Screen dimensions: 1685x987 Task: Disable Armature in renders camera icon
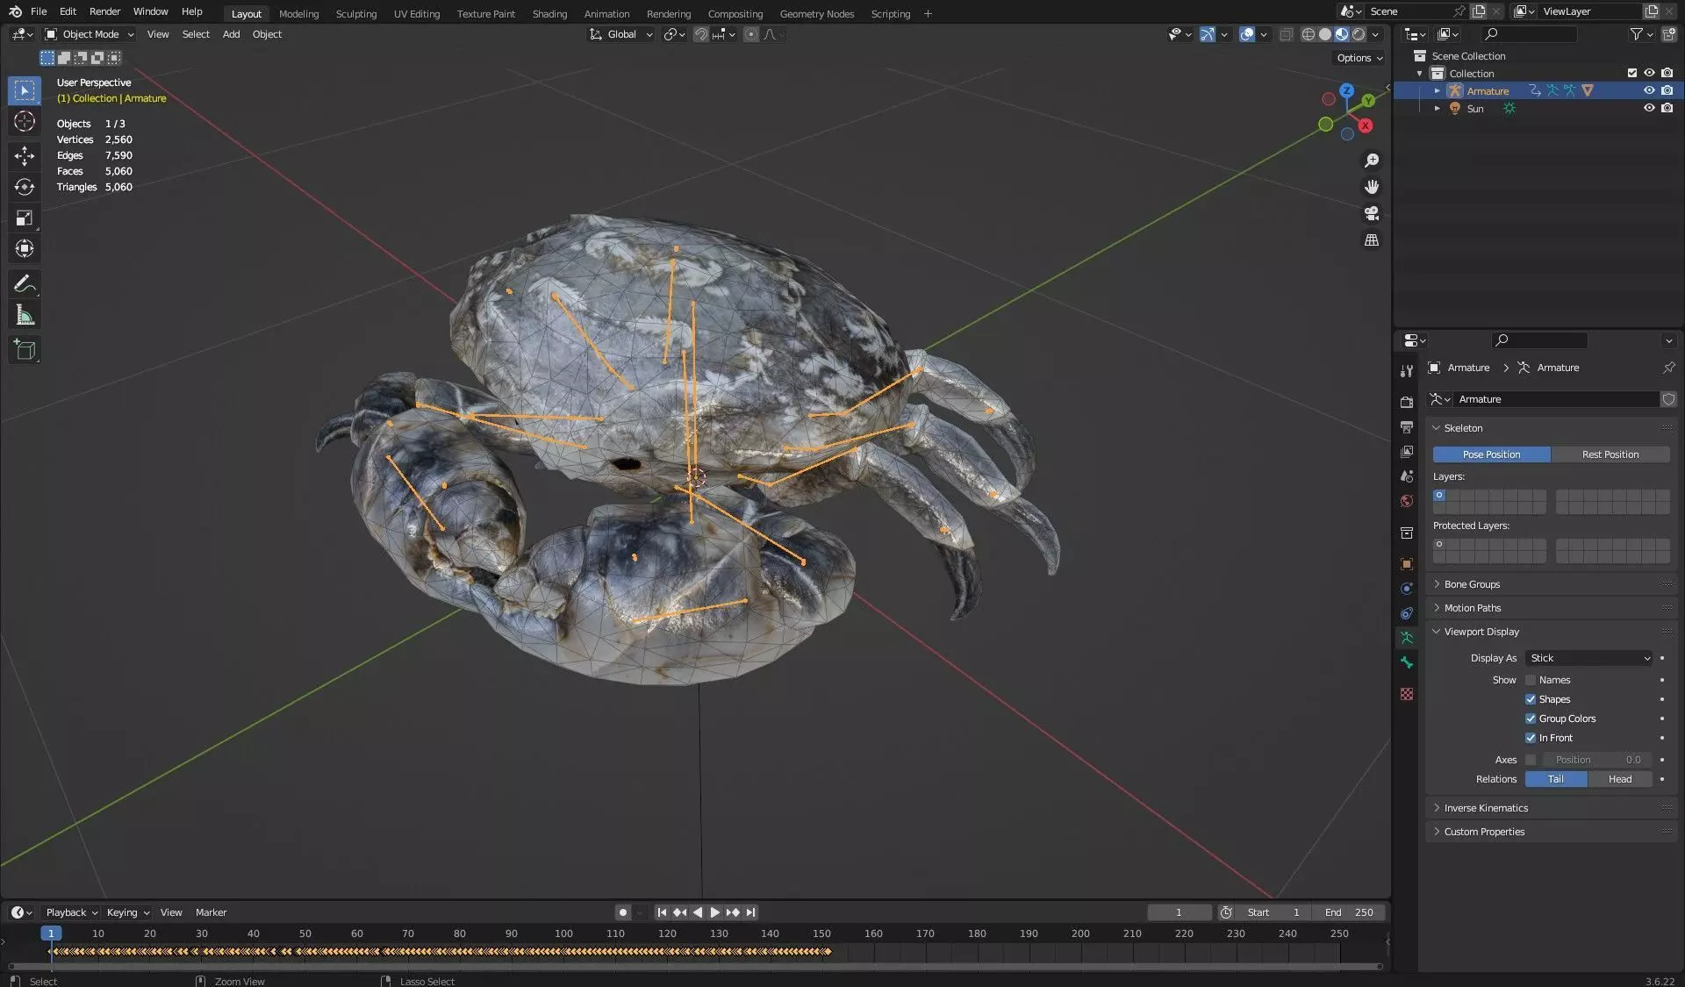click(x=1667, y=90)
